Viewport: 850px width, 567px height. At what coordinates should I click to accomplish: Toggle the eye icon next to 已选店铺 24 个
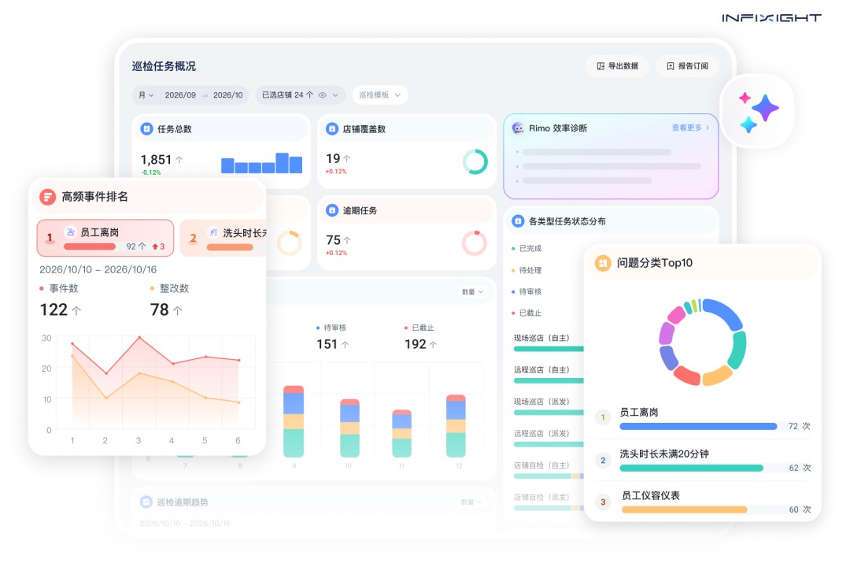click(x=323, y=95)
